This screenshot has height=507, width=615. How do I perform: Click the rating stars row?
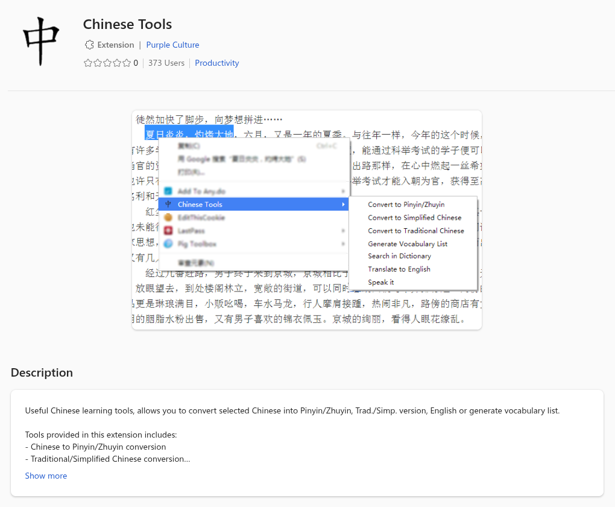(107, 63)
